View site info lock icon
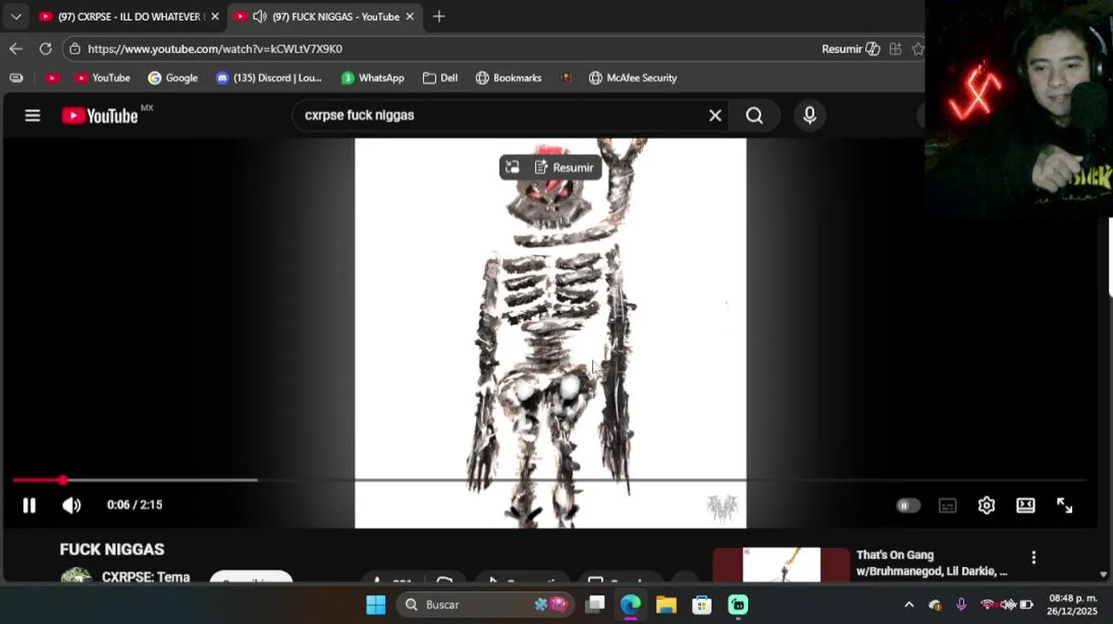The height and width of the screenshot is (624, 1113). tap(75, 49)
